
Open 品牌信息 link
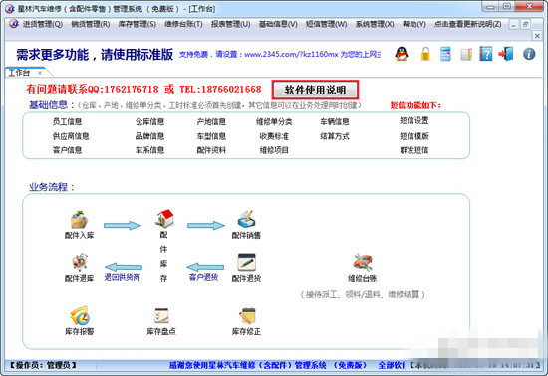[149, 136]
